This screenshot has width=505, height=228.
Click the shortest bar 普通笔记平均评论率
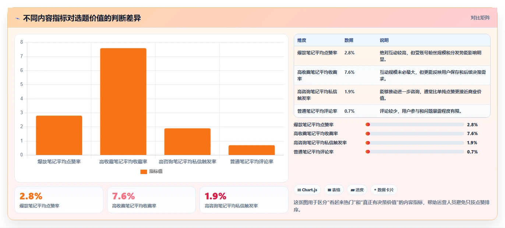pos(252,150)
